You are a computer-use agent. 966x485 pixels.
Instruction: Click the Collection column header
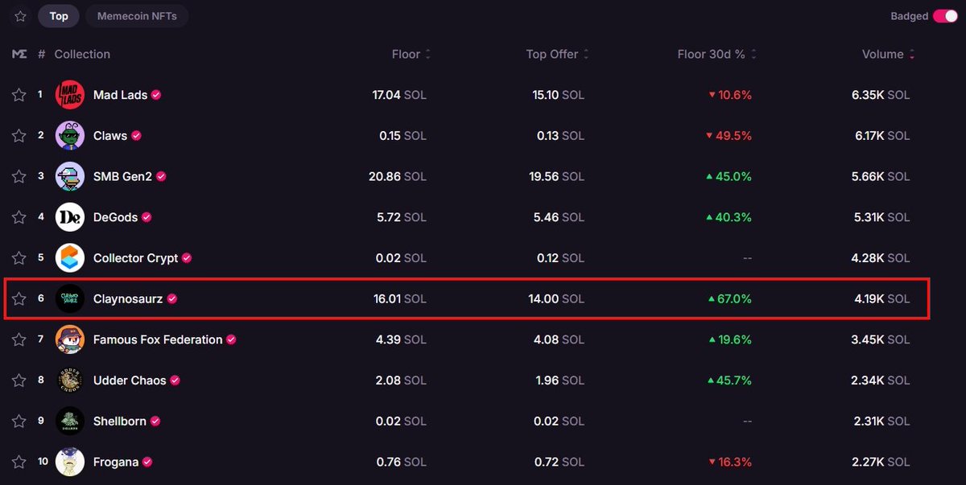(x=82, y=54)
